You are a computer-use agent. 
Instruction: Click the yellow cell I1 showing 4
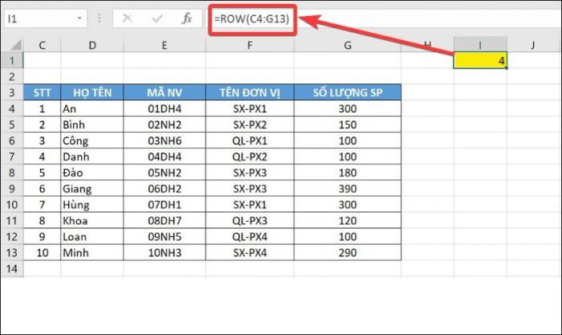click(x=480, y=60)
